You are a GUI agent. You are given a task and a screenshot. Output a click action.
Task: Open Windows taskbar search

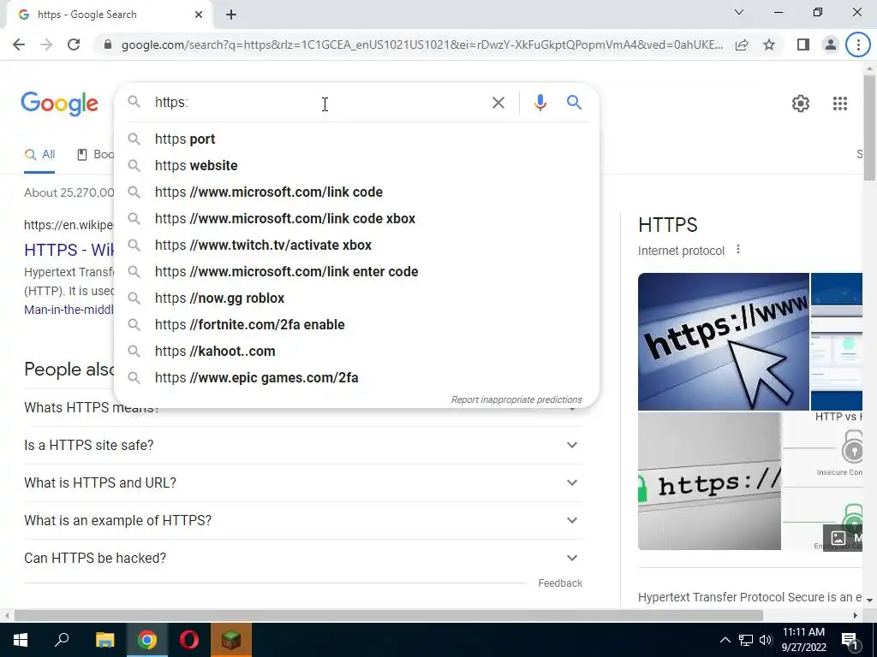tap(62, 640)
